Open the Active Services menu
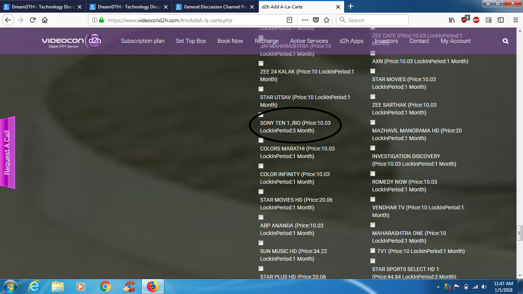 coord(309,41)
